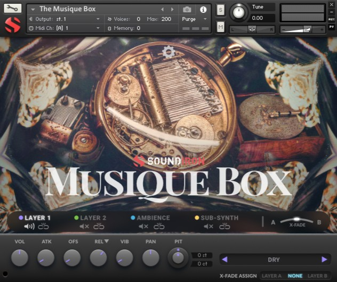Toggle the Solo (S) button
Image resolution: width=337 pixels, height=282 pixels.
click(221, 10)
